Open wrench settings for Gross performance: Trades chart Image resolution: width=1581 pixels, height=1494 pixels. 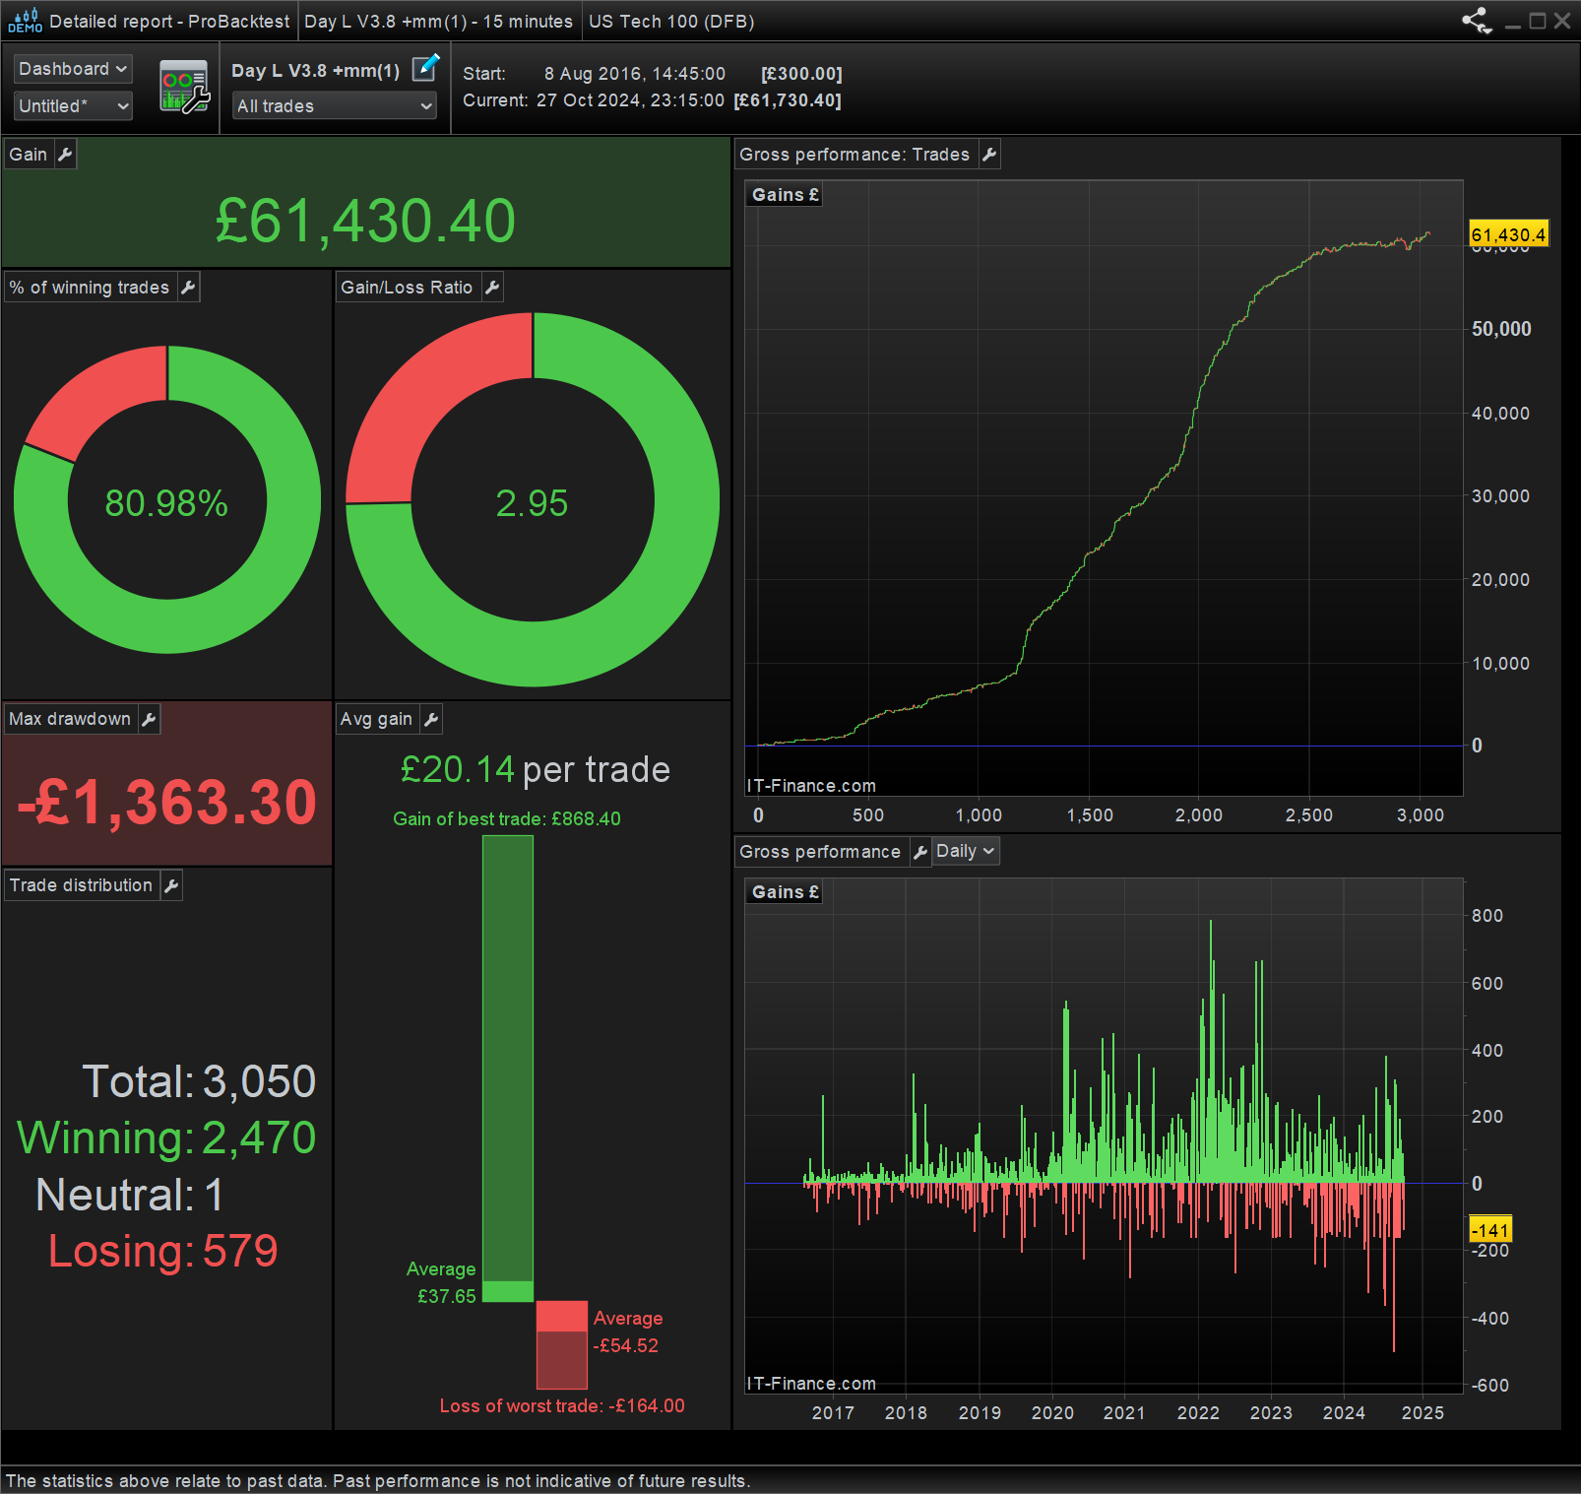coord(989,155)
